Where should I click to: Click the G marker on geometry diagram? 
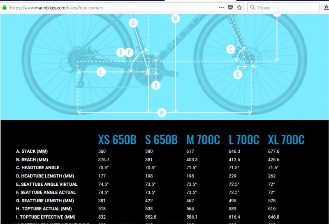(133, 23)
